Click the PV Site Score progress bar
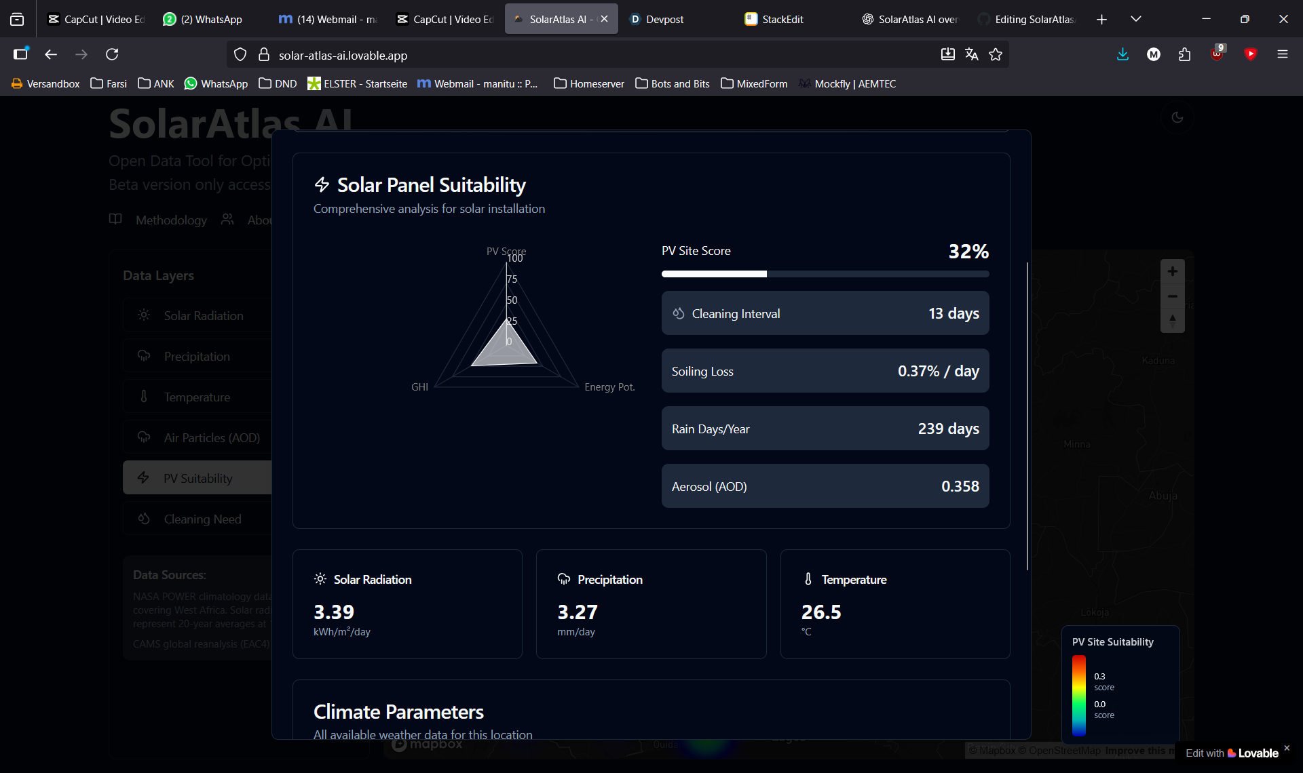The height and width of the screenshot is (773, 1303). coord(825,274)
